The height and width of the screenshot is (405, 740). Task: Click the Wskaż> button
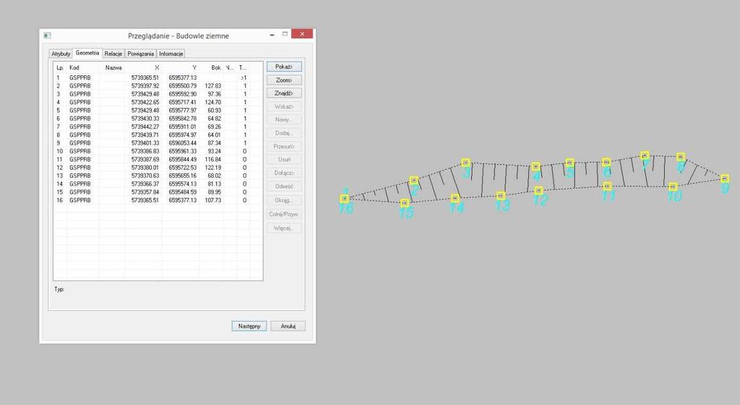(284, 106)
